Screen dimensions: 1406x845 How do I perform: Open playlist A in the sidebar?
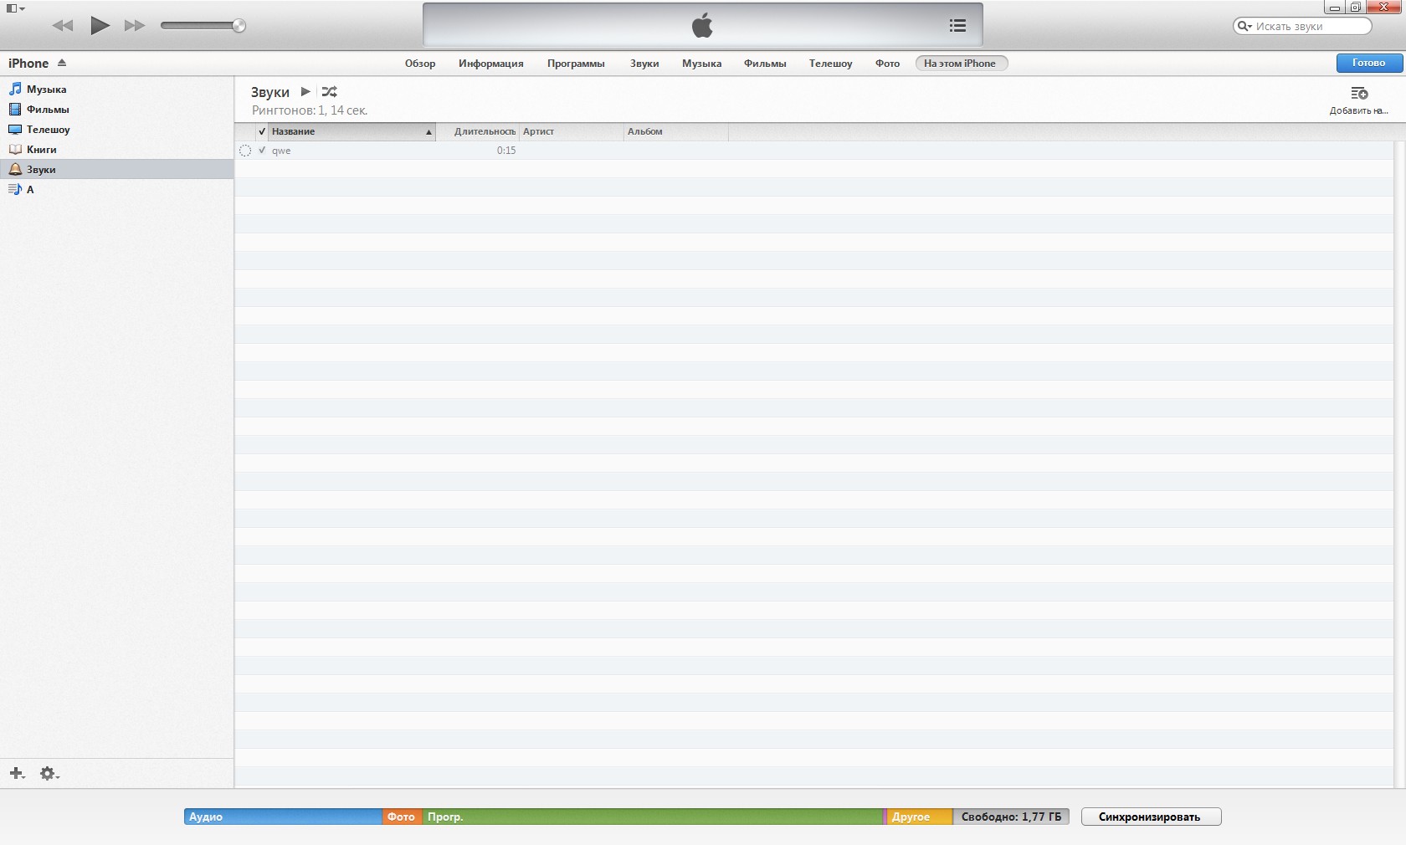point(117,190)
